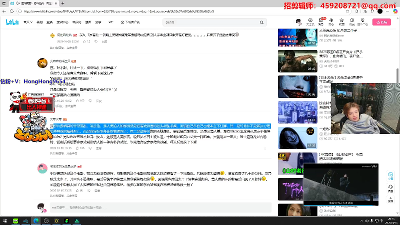Click the 客服 customer service floating button
The height and width of the screenshot is (225, 400).
click(390, 188)
